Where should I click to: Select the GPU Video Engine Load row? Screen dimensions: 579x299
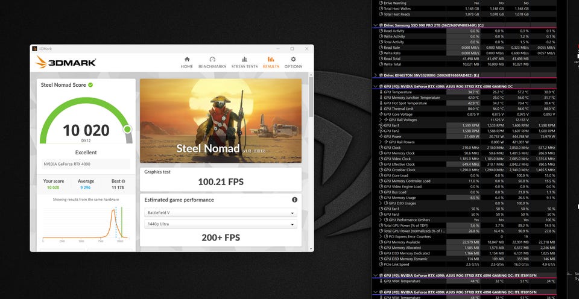tap(465, 187)
